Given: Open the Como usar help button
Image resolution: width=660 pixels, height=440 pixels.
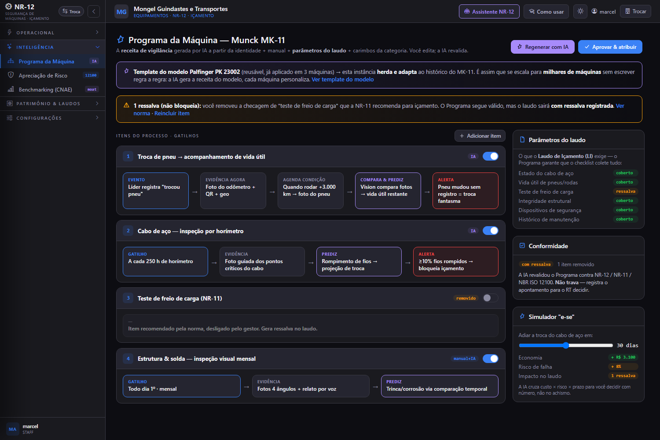Looking at the screenshot, I should tap(546, 11).
